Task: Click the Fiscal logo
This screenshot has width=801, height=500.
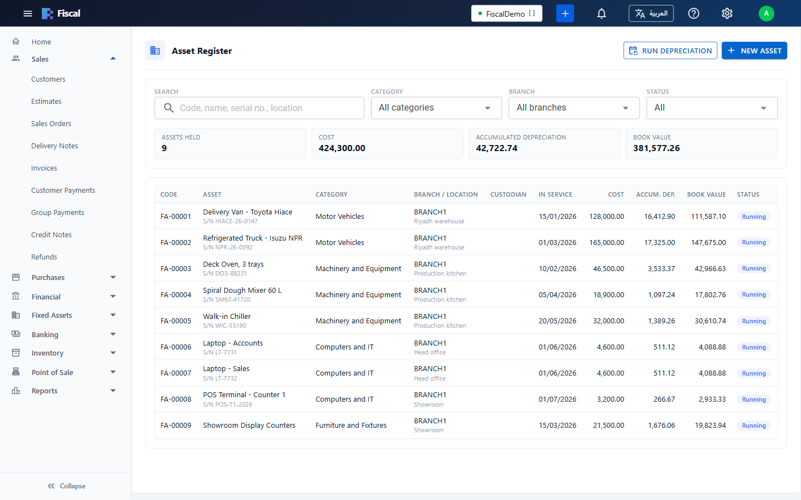Action: (61, 13)
